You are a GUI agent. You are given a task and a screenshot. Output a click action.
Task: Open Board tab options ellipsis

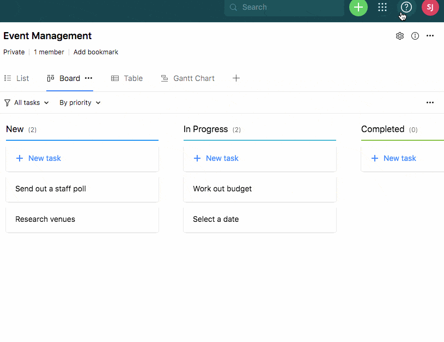89,78
